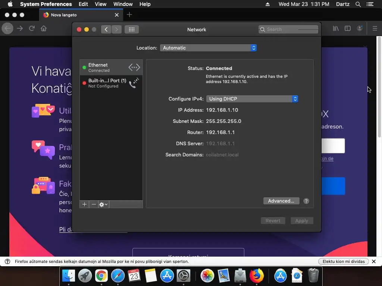Click the Advanced... button
The height and width of the screenshot is (286, 382).
[281, 201]
